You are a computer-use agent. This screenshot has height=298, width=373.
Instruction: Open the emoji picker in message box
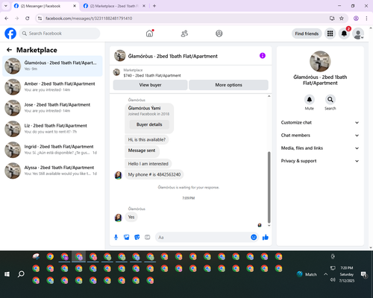point(254,238)
